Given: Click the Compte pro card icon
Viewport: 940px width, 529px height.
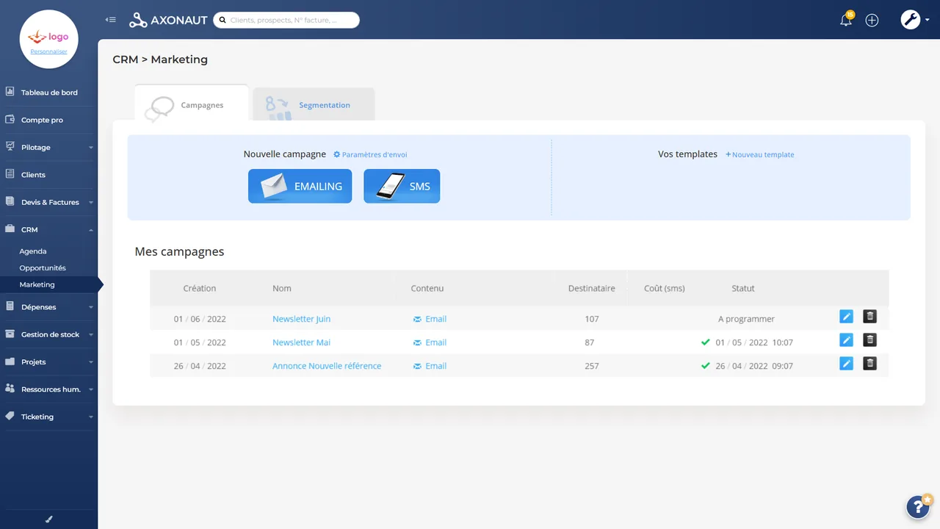Looking at the screenshot, I should coord(10,119).
